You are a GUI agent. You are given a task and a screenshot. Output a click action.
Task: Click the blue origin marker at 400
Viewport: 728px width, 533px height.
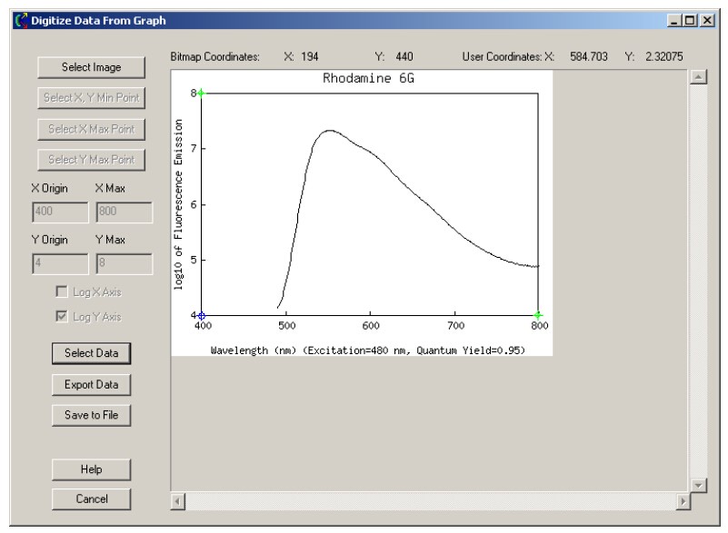(x=201, y=316)
